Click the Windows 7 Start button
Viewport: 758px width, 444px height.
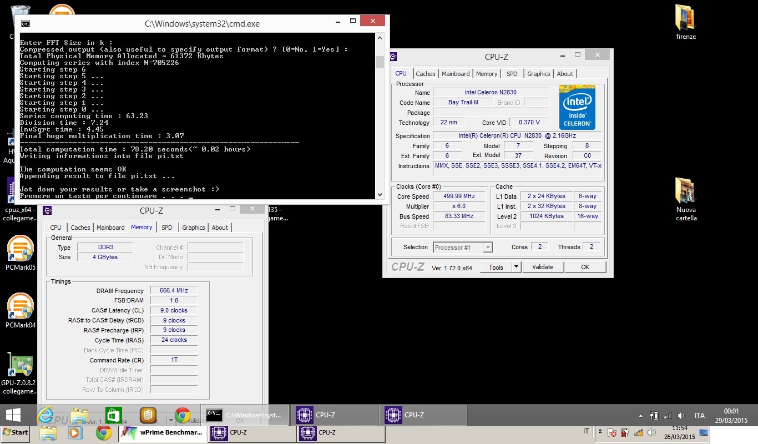15,432
